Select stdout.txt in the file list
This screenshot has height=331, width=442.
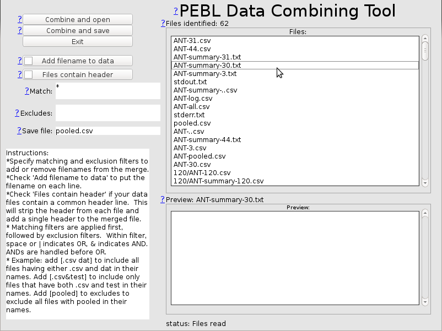[x=295, y=82]
